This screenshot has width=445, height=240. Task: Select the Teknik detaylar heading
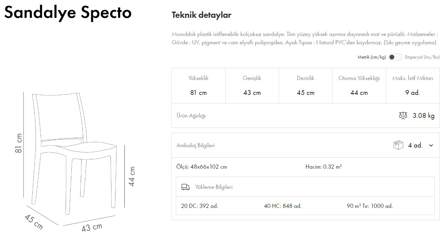(202, 15)
